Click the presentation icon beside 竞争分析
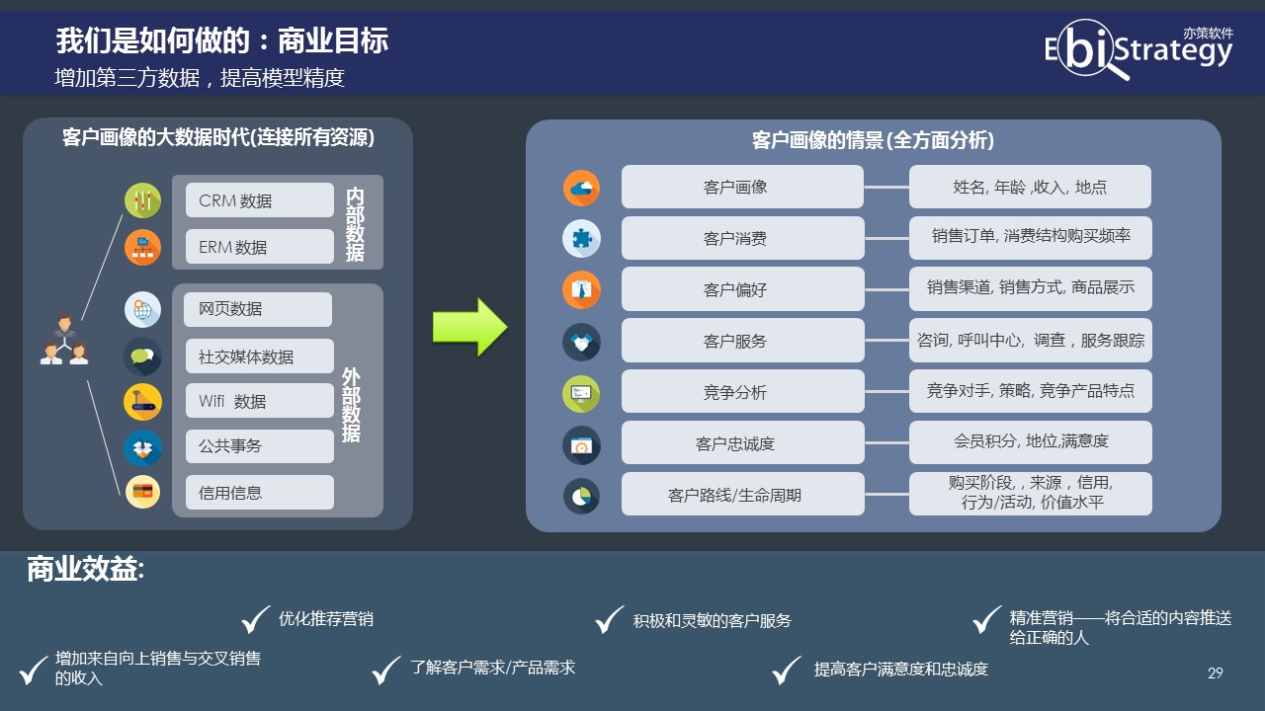This screenshot has width=1265, height=711. (581, 391)
